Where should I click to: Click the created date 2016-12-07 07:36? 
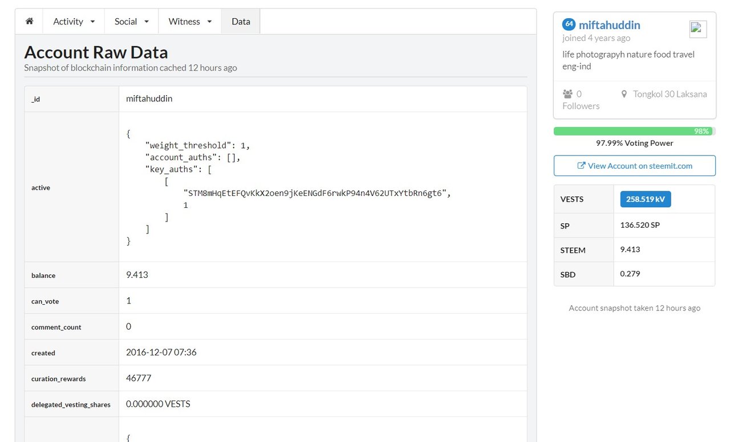click(161, 352)
